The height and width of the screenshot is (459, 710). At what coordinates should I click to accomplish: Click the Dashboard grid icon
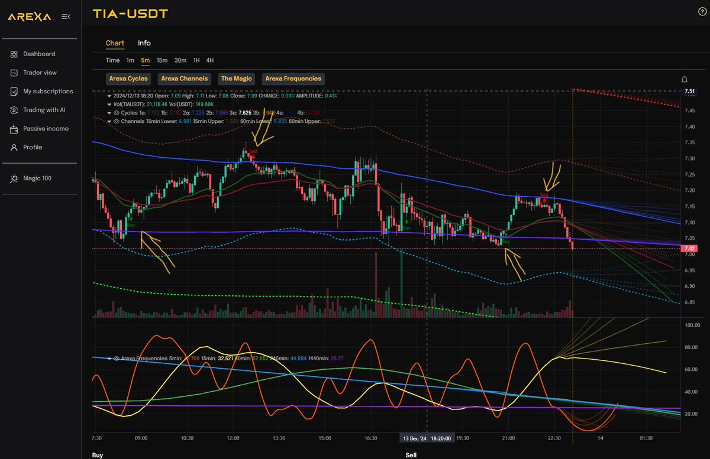point(14,54)
